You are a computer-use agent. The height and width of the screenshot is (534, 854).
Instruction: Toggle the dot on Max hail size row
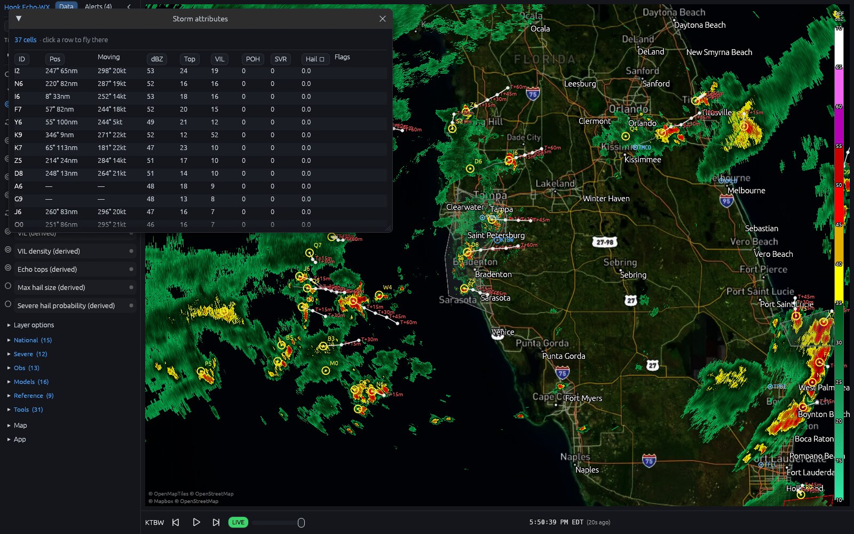131,287
